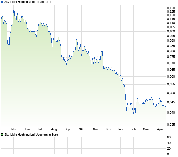The width and height of the screenshot is (178, 157).
Task: Click the Volumen in Euro legend label
Action: point(31,135)
